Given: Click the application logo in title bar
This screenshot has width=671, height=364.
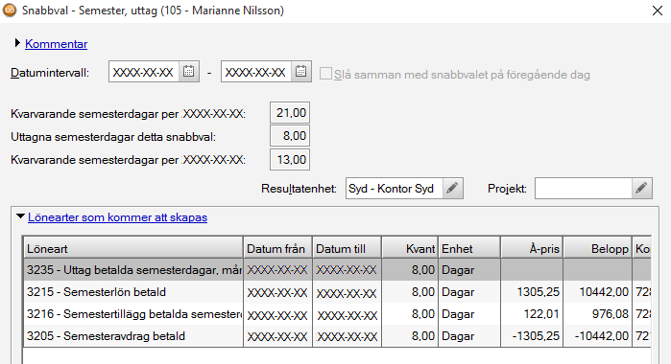Looking at the screenshot, I should click(10, 11).
